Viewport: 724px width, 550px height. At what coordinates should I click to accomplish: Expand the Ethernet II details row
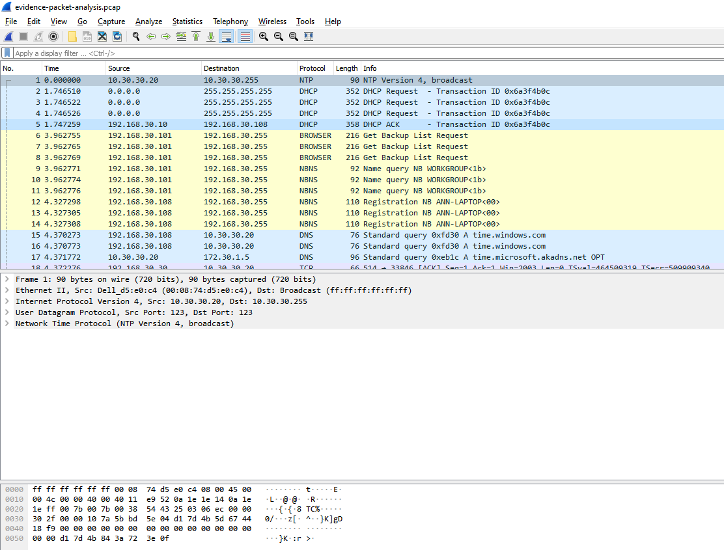pos(7,290)
